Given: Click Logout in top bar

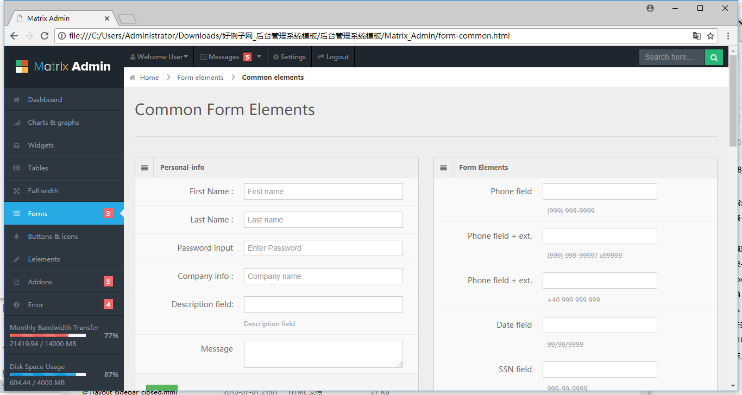Looking at the screenshot, I should click(x=333, y=57).
